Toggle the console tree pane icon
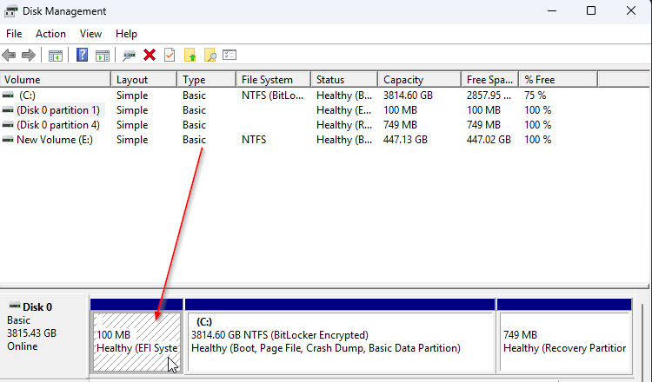 (56, 55)
